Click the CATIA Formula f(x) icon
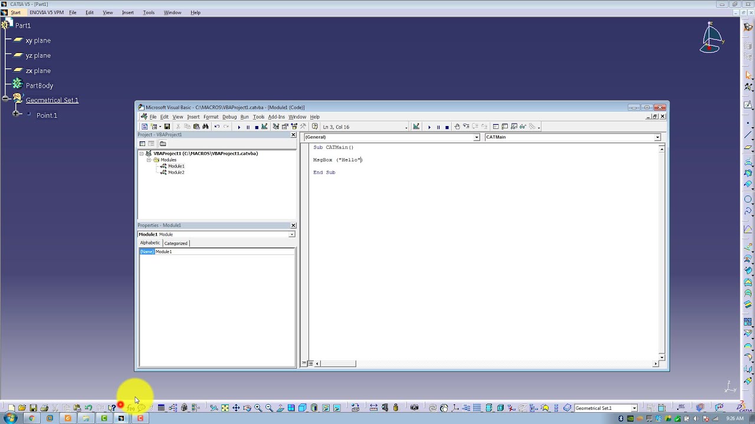Image resolution: width=755 pixels, height=424 pixels. pos(130,408)
